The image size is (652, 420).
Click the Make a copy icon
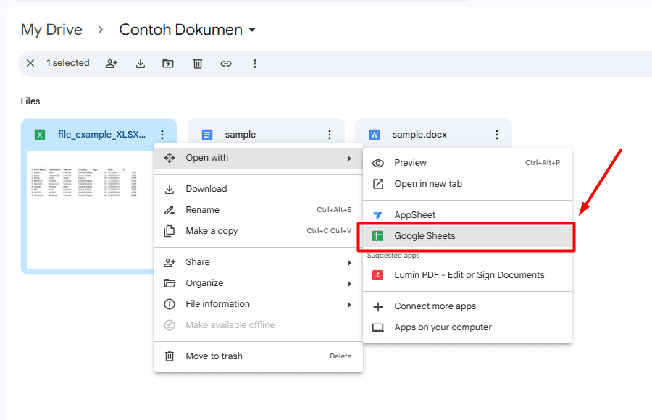(x=170, y=231)
